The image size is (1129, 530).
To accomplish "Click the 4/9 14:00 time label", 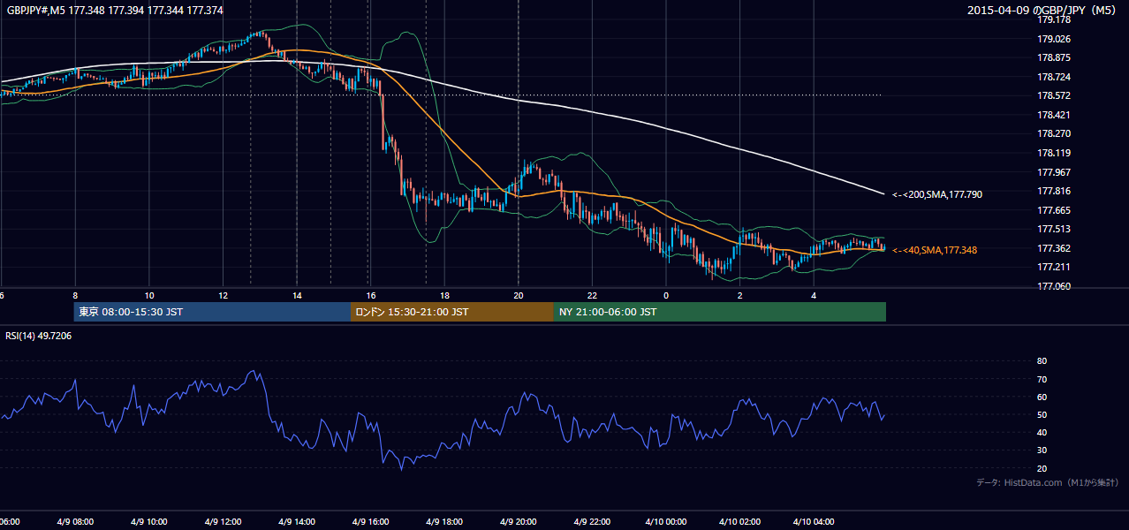I will [x=296, y=522].
